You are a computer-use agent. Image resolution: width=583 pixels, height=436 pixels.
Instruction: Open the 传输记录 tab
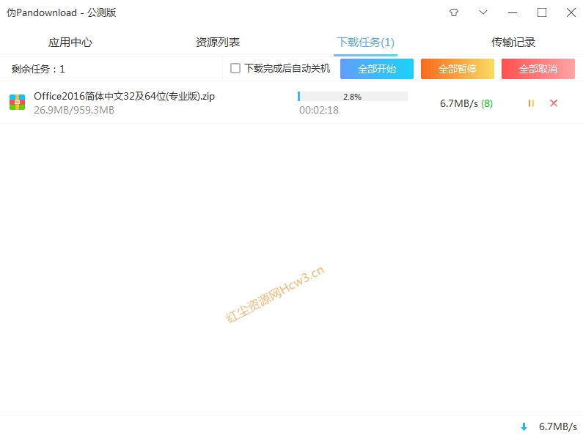[513, 43]
